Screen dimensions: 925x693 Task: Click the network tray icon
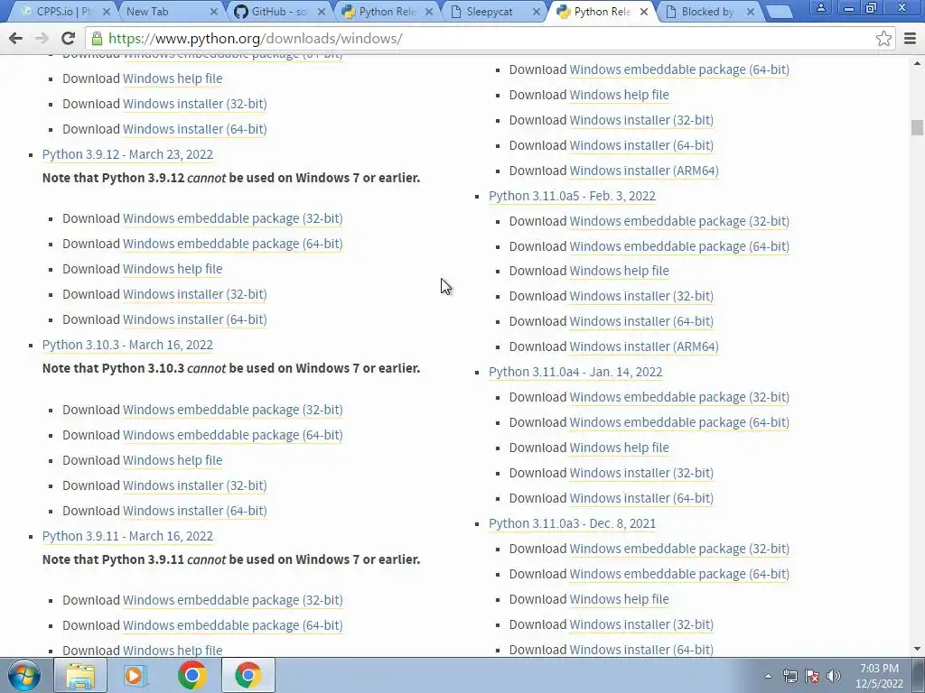(790, 676)
